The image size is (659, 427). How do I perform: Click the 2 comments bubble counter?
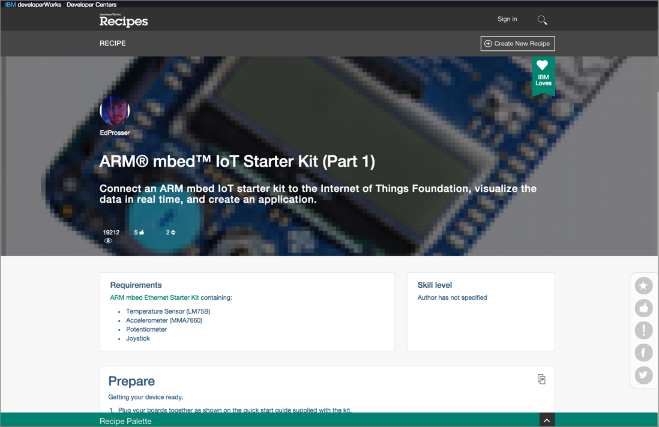(x=170, y=232)
